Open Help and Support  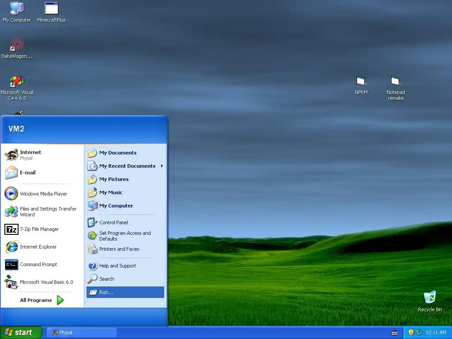[x=125, y=265]
